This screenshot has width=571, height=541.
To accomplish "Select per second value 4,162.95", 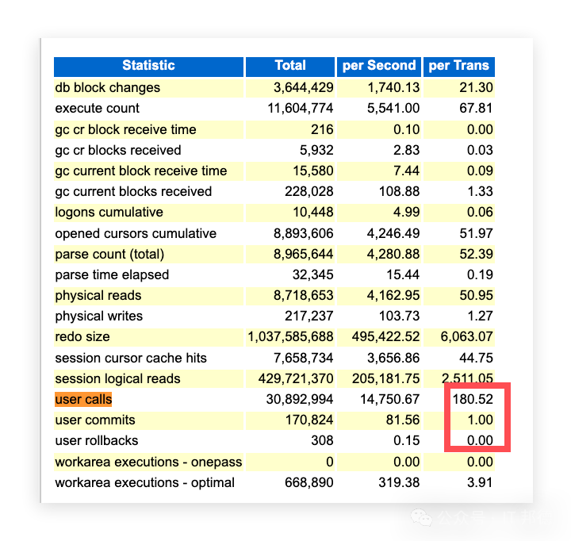I will point(393,295).
